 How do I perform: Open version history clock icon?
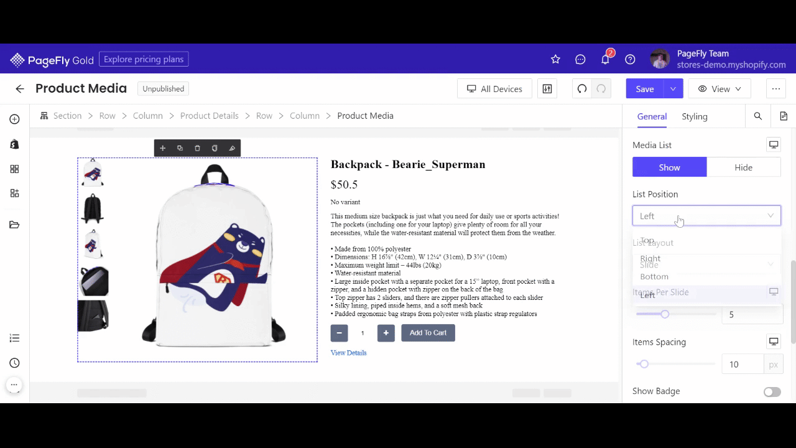[15, 363]
